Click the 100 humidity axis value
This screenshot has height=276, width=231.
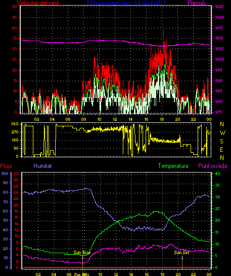point(5,174)
